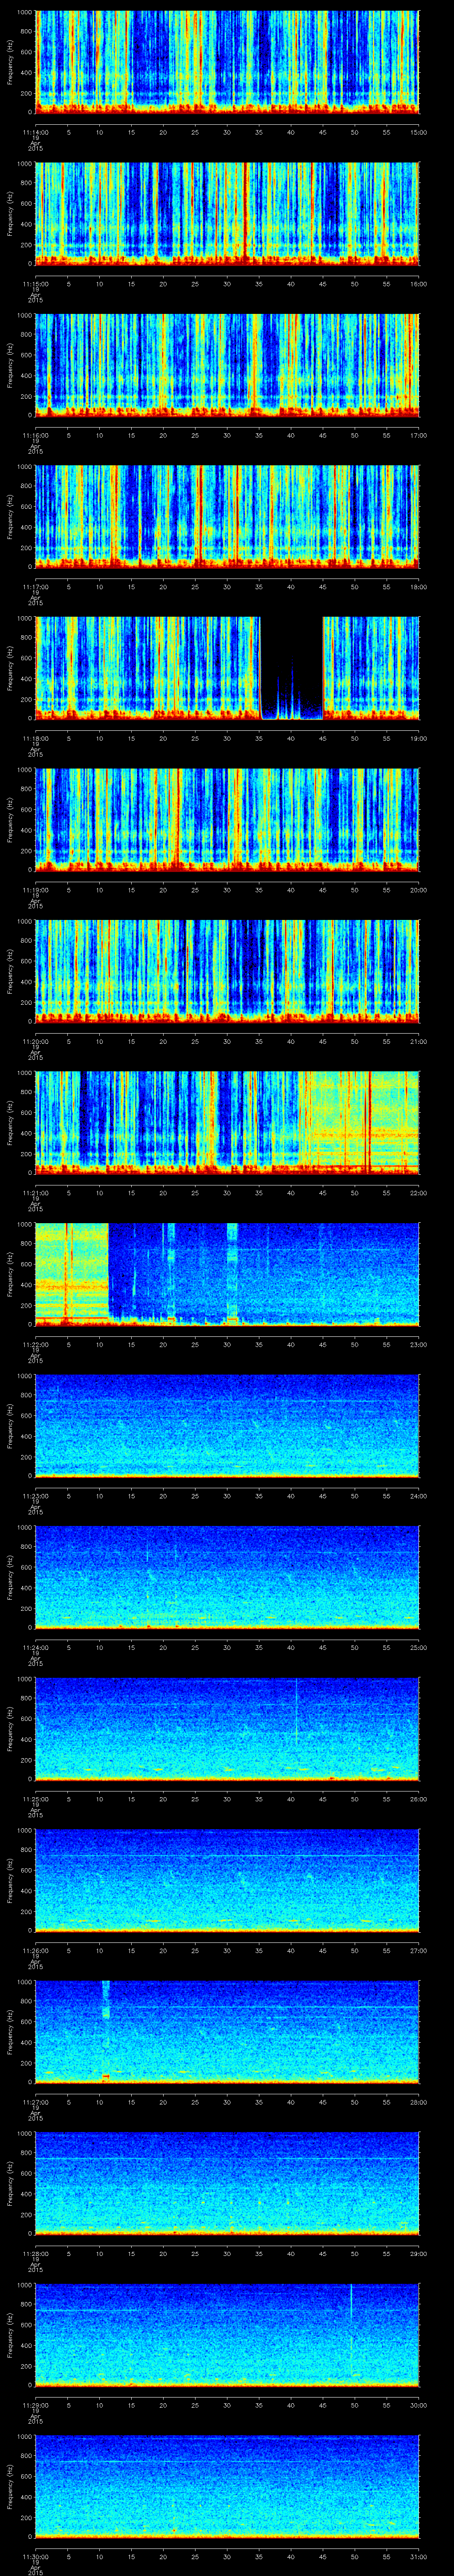
Task: Click the 26:00 end time label
Action: (419, 1799)
